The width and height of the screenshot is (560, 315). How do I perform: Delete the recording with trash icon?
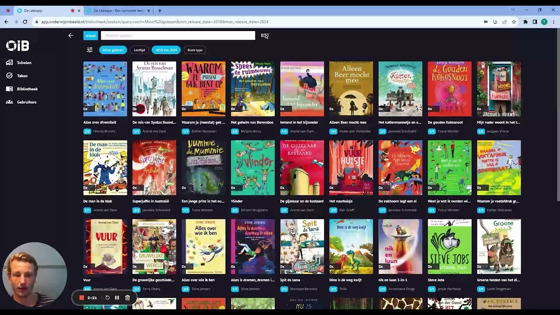[x=127, y=298]
